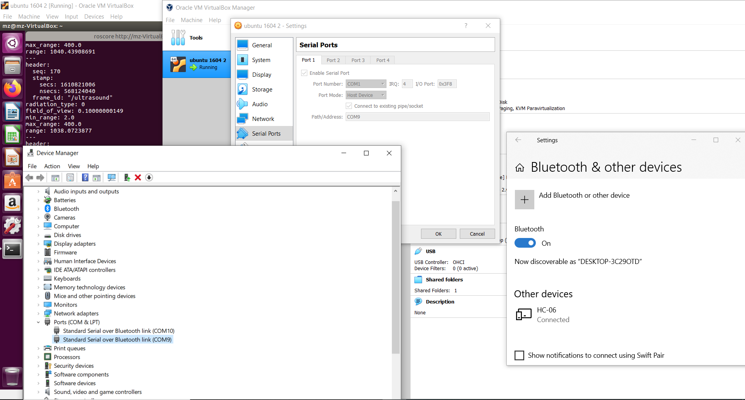
Task: Expand Disk drives node
Action: tap(38, 235)
